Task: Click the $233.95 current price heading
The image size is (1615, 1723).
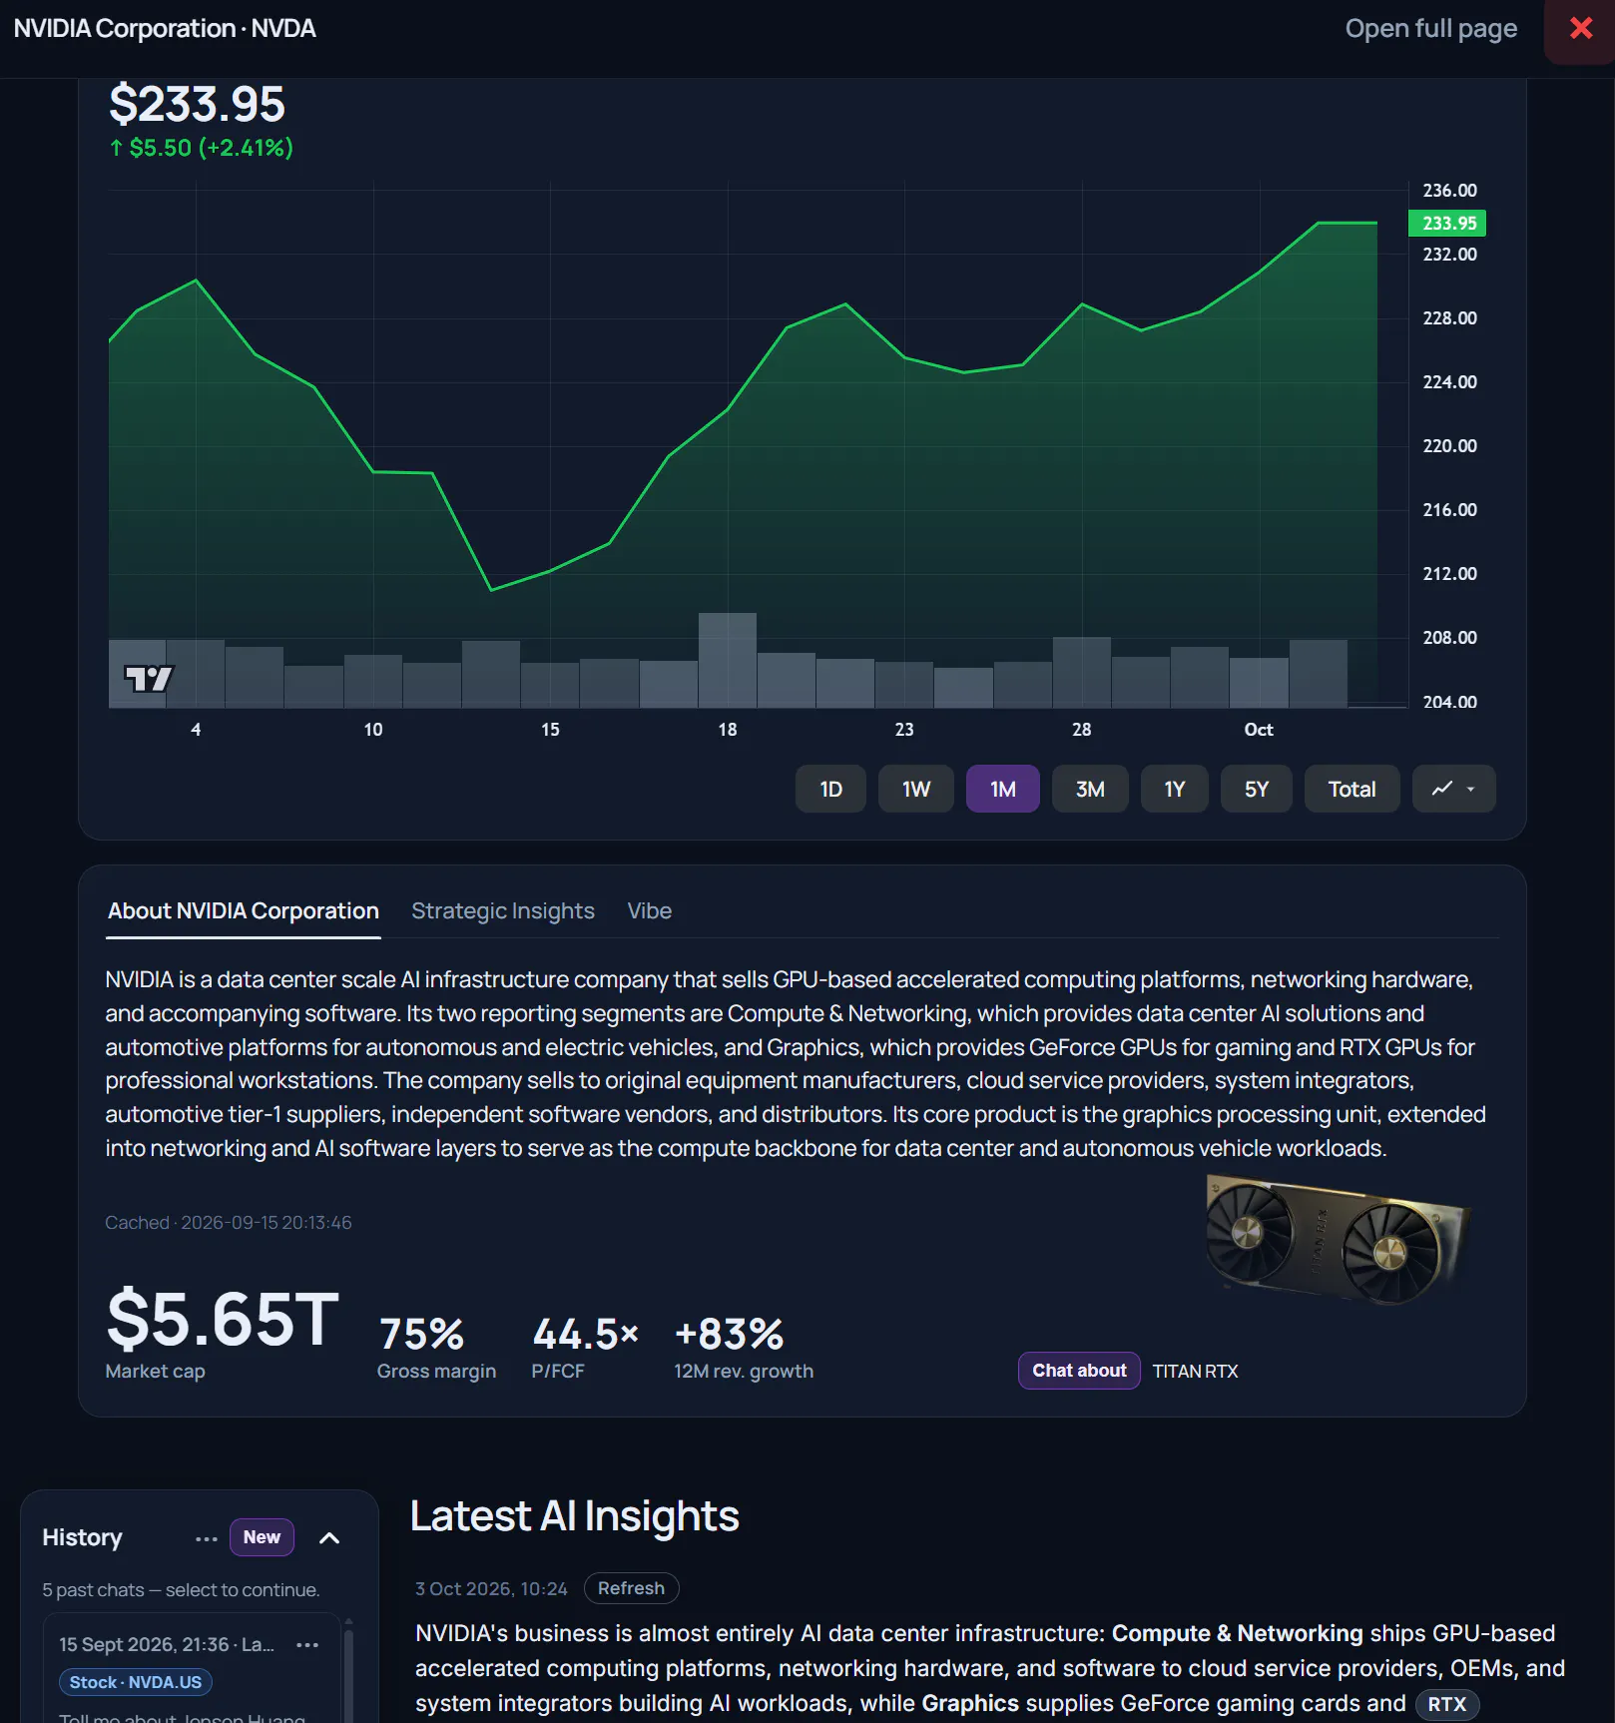Action: point(197,104)
